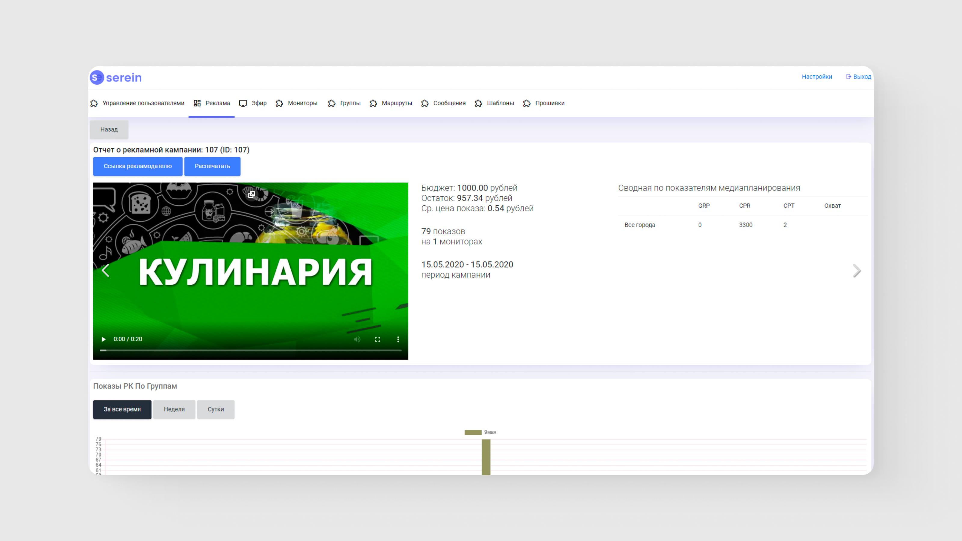Click the serein logo
962x541 pixels.
pyautogui.click(x=116, y=77)
